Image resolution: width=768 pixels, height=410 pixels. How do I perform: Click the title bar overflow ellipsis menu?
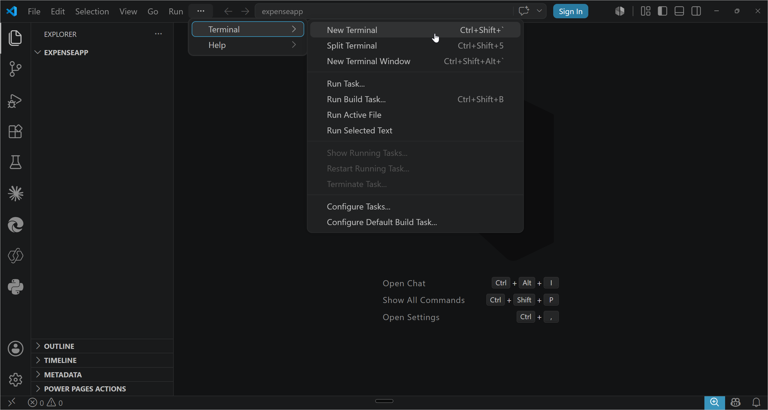coord(201,11)
